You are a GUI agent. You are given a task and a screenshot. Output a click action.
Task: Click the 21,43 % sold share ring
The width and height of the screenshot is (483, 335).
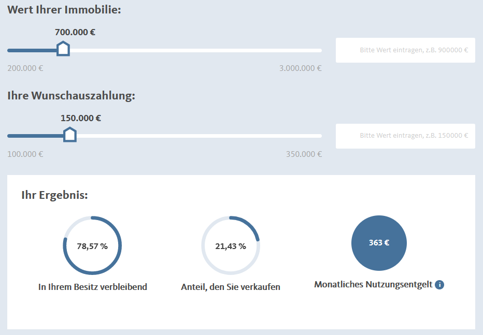click(x=231, y=245)
